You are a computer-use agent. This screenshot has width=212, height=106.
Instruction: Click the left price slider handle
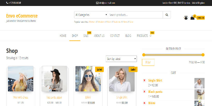143,55
